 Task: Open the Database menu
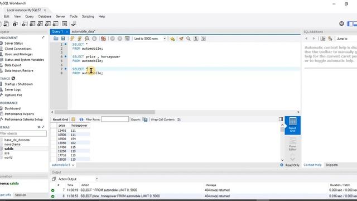(45, 16)
